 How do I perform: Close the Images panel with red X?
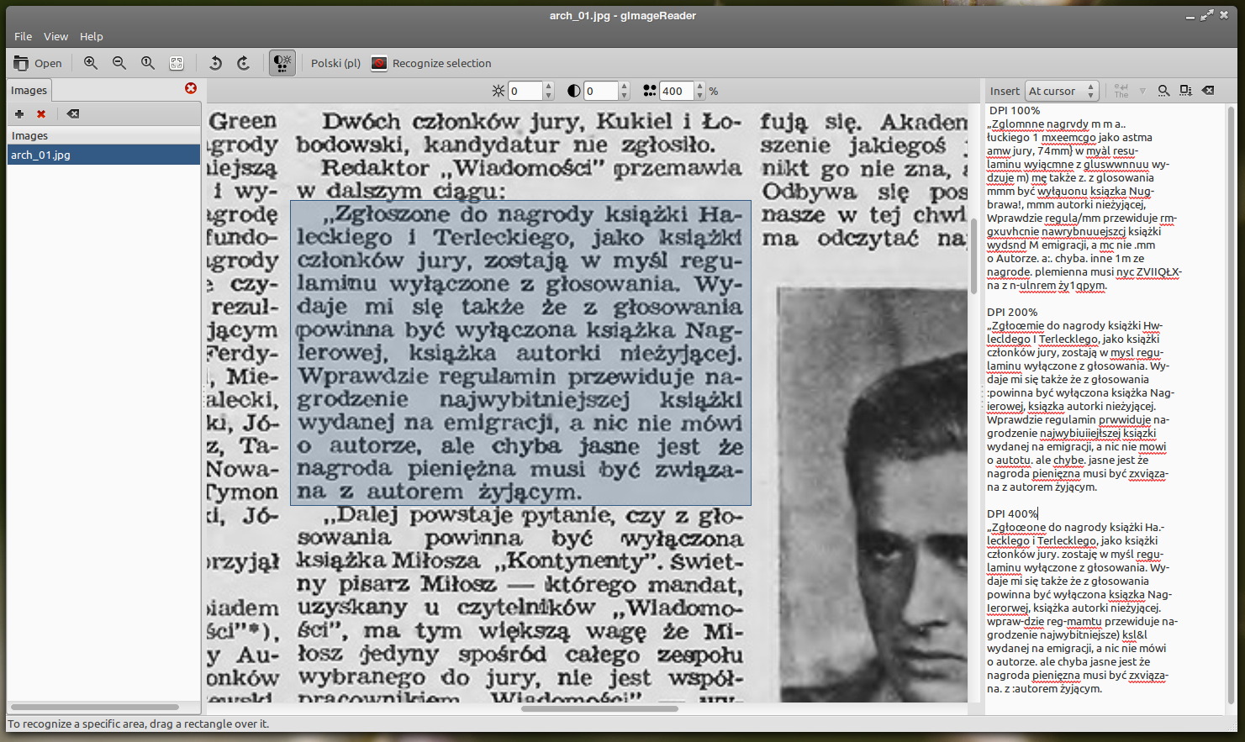191,88
